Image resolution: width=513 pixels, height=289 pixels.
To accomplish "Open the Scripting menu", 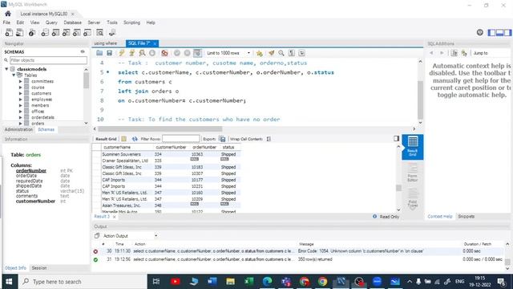I will point(131,22).
